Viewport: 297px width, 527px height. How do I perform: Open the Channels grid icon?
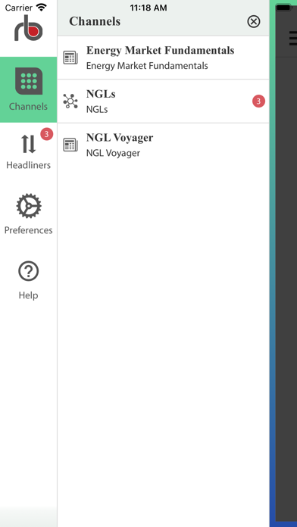pos(29,81)
